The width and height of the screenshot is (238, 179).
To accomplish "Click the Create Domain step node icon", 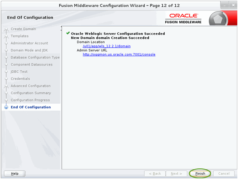I will [x=6, y=29].
